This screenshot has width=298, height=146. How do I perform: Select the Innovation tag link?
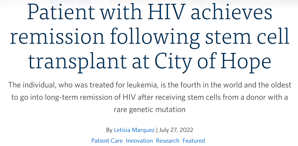(139, 141)
